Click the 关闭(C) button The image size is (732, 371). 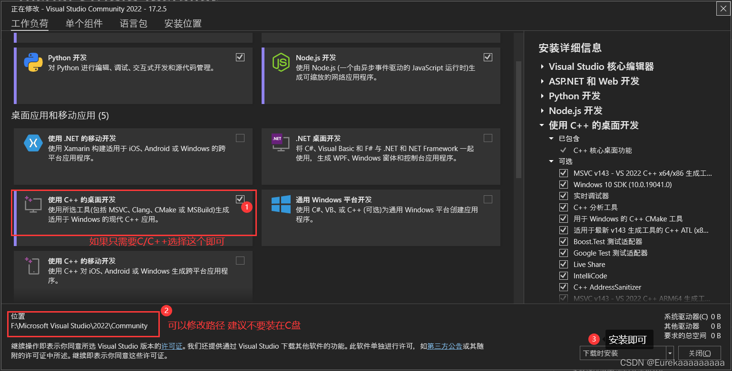point(701,353)
